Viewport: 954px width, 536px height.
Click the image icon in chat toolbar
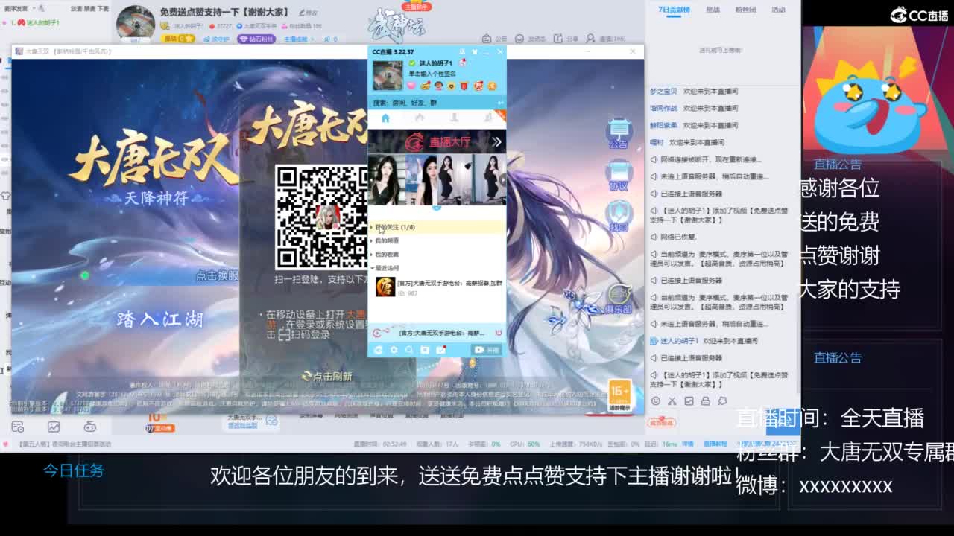689,401
